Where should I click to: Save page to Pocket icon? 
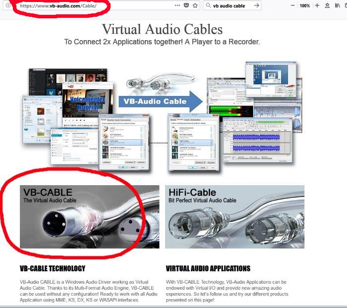pos(186,5)
